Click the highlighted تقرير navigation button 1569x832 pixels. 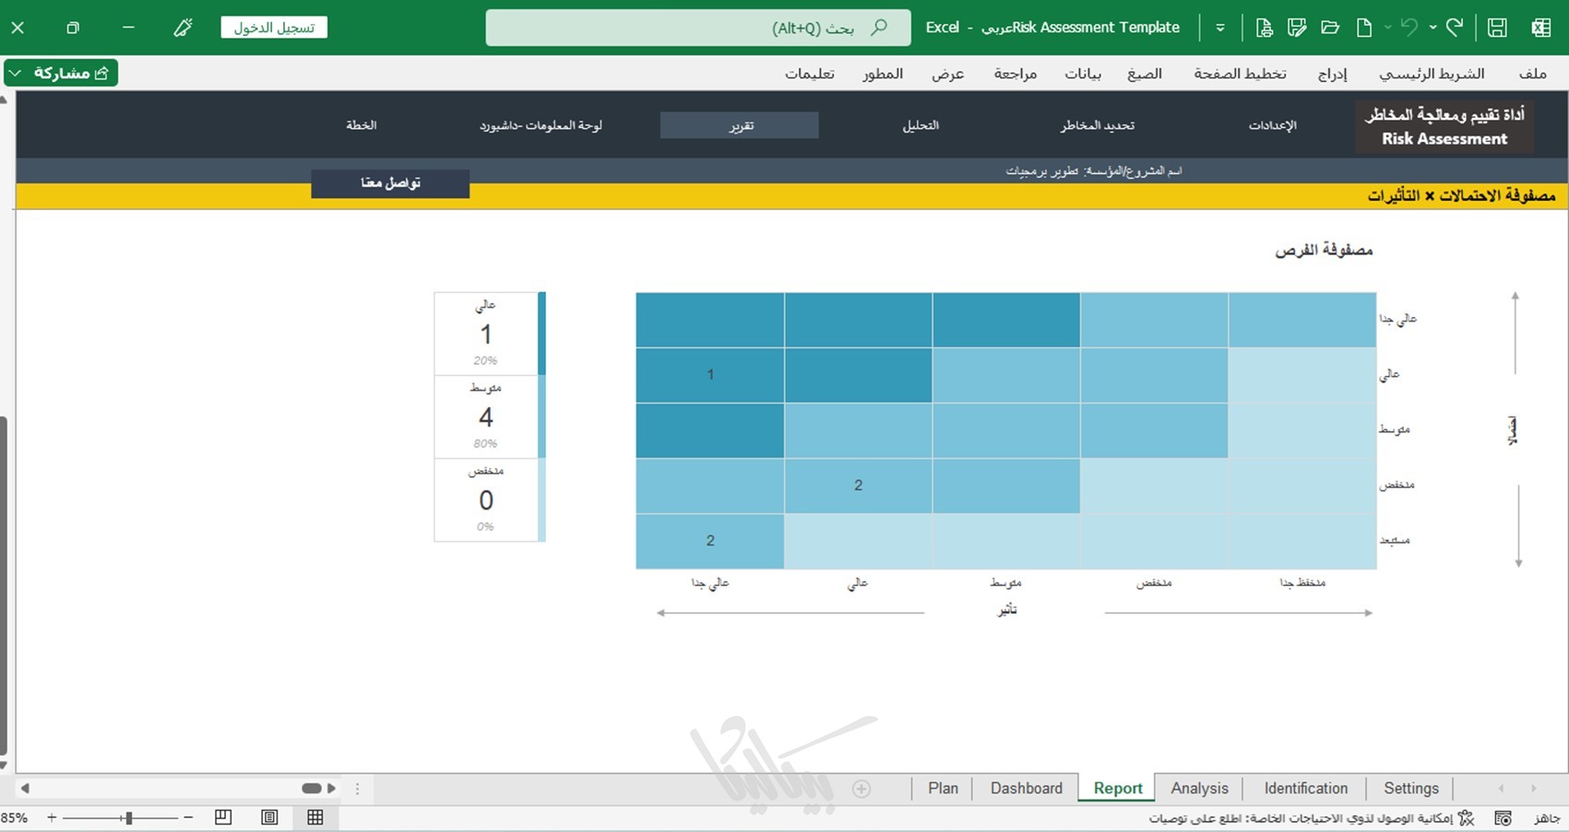740,125
